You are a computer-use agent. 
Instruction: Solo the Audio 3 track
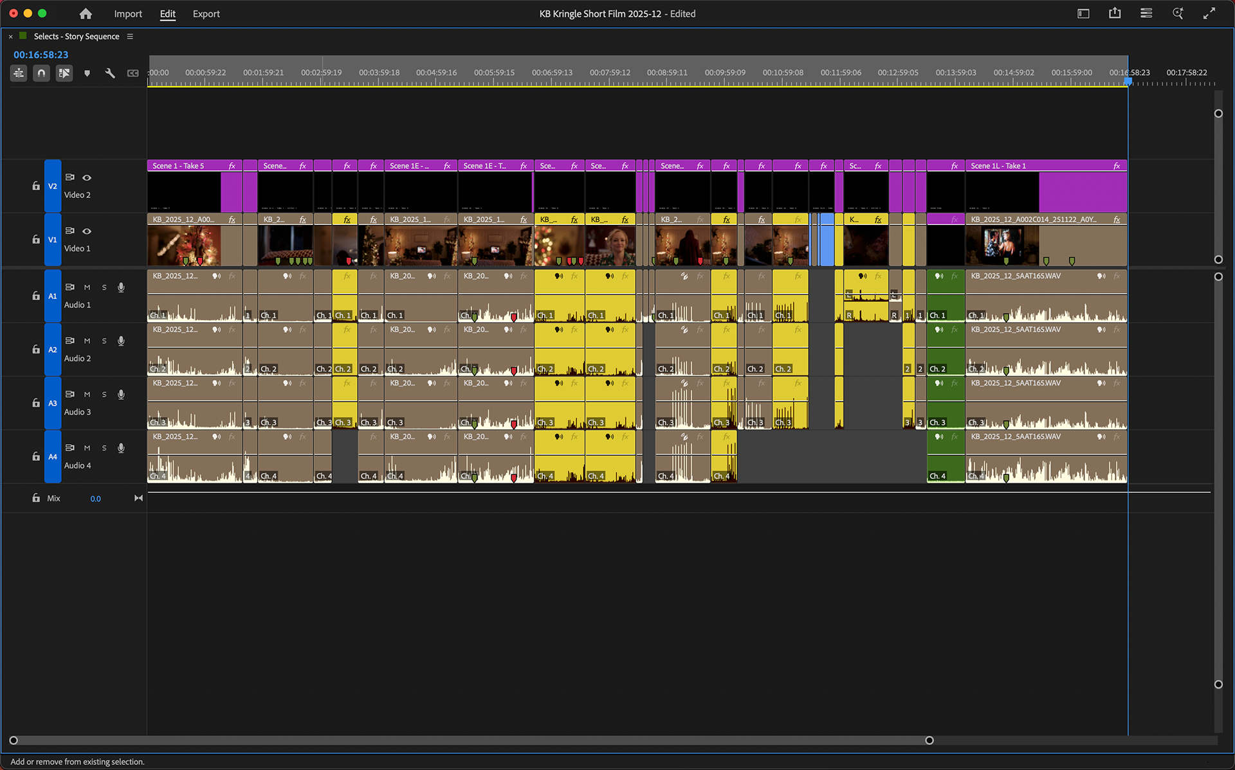[x=104, y=395]
